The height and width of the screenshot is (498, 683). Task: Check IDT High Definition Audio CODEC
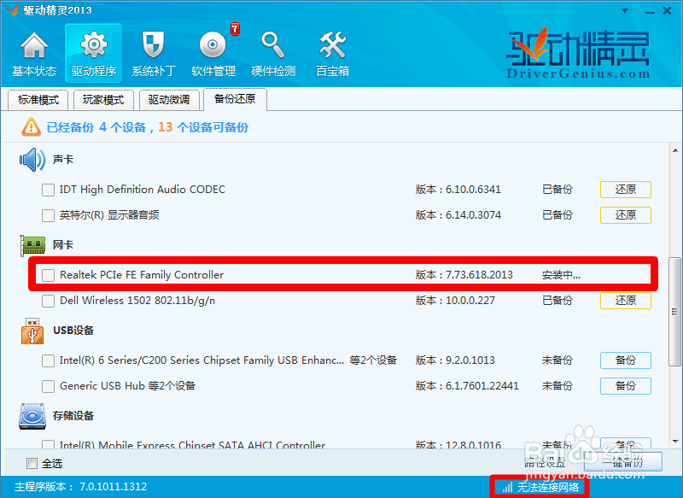click(48, 190)
